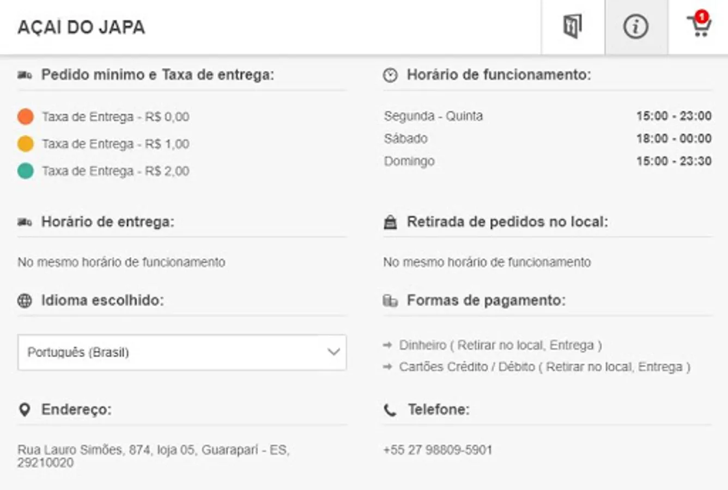Image resolution: width=728 pixels, height=490 pixels.
Task: Click the clock icon beside Horário de funcionamento
Action: pos(390,75)
